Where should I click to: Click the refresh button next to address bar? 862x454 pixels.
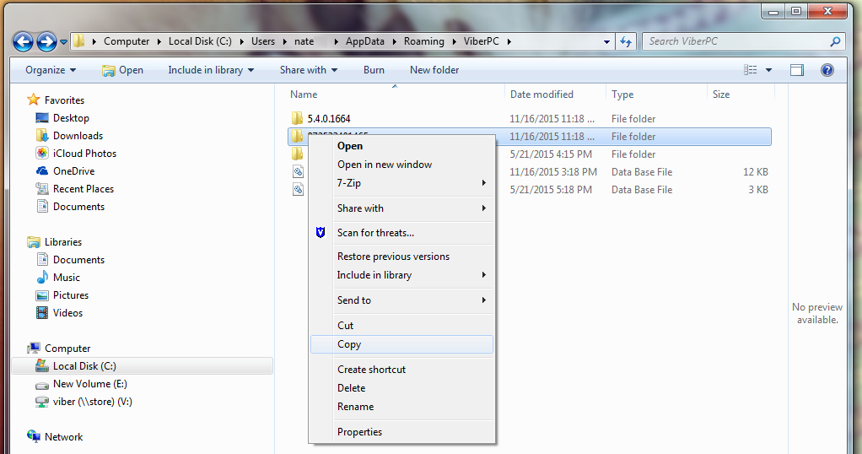[626, 41]
